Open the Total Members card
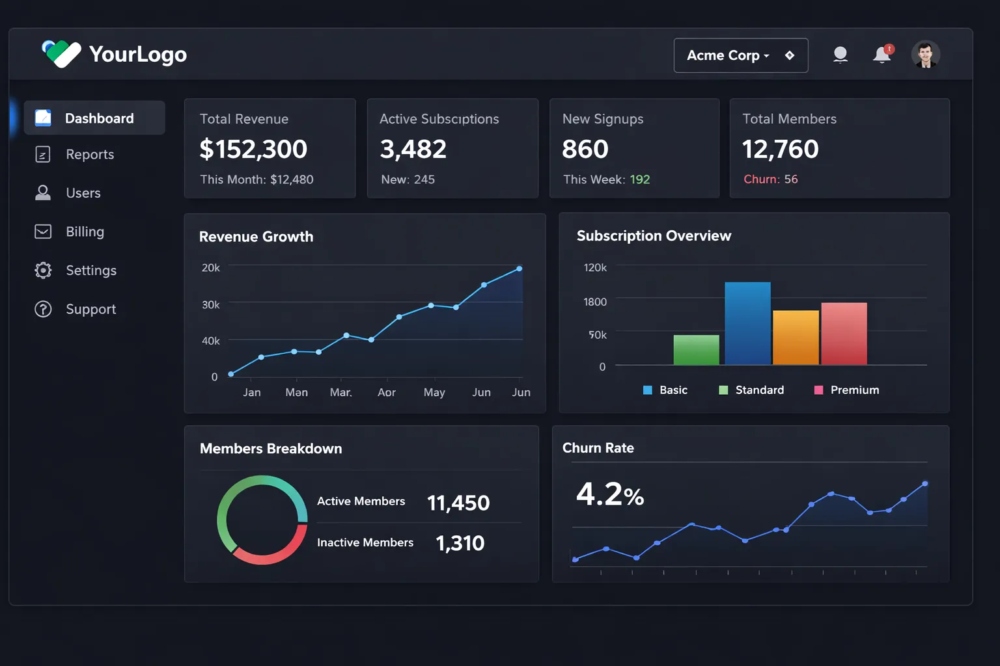This screenshot has height=666, width=1000. (839, 148)
